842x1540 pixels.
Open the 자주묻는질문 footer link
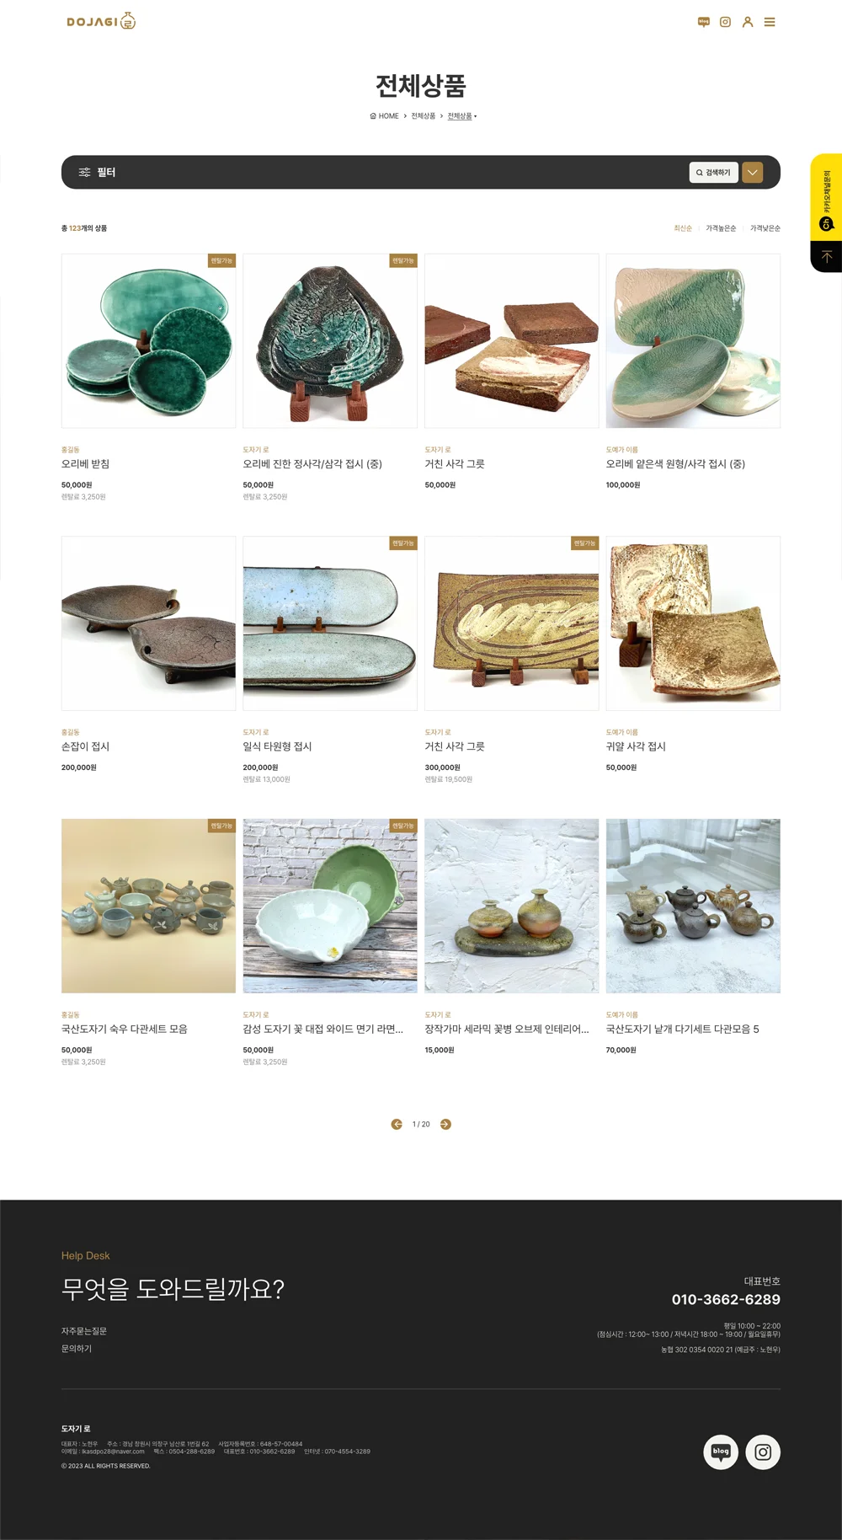pyautogui.click(x=84, y=1331)
